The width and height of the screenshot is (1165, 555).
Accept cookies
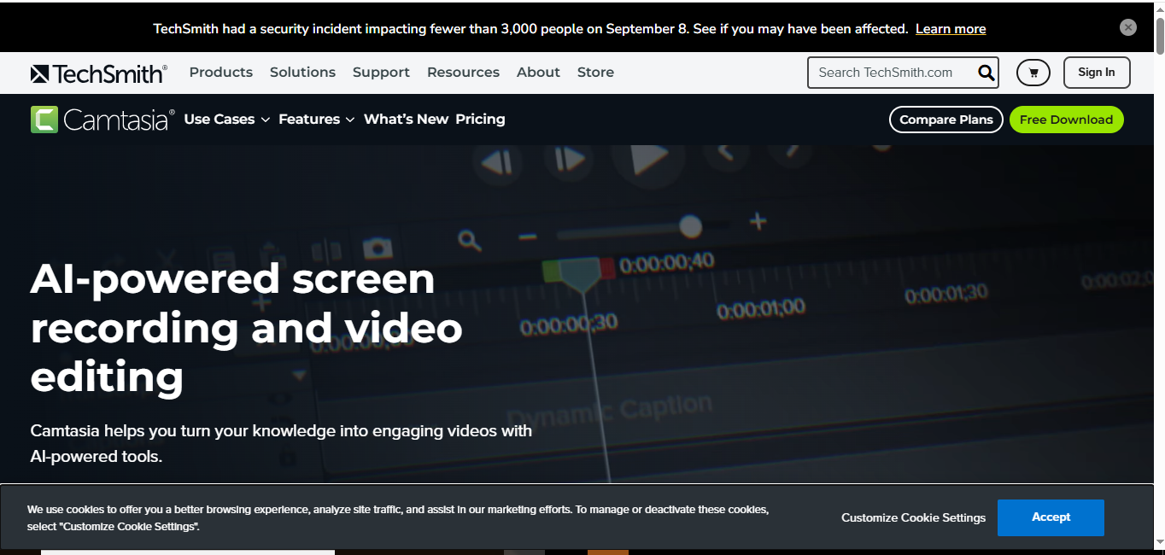[1051, 517]
